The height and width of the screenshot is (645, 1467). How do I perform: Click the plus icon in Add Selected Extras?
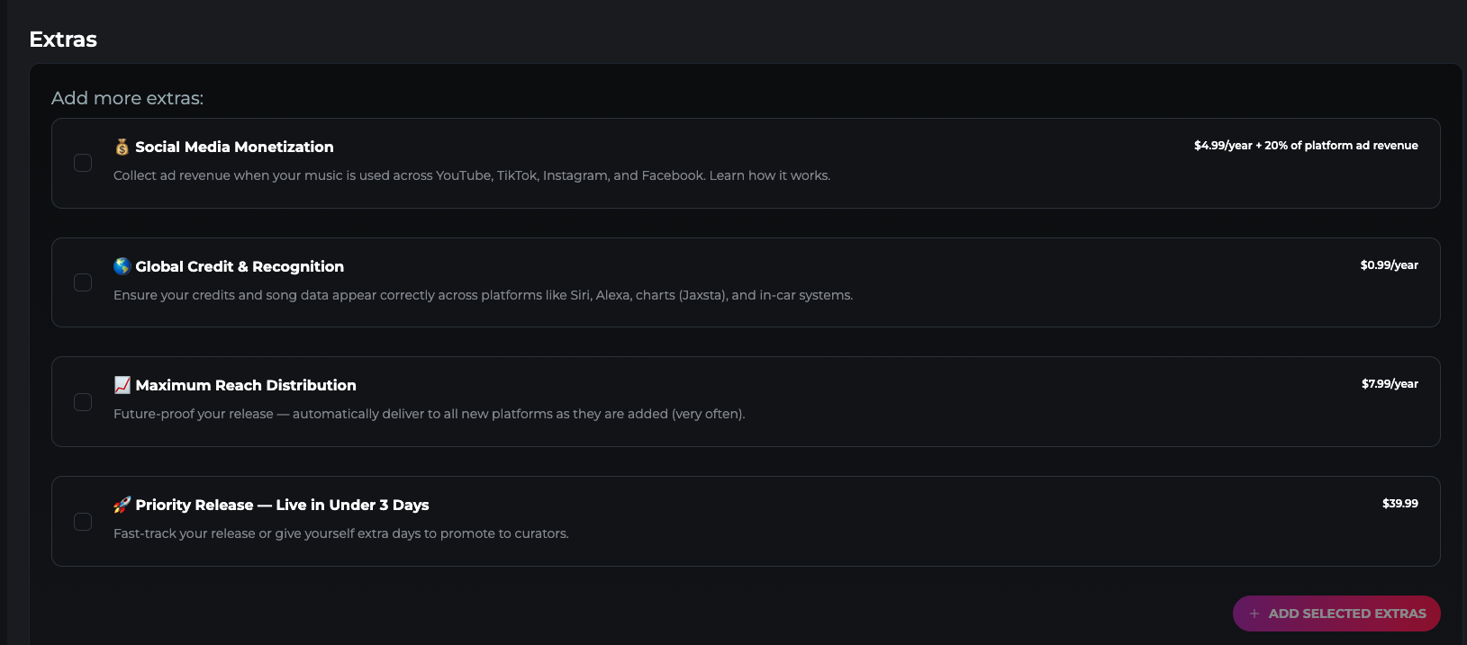coord(1254,614)
